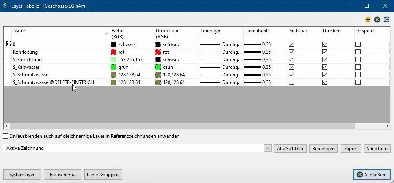Screen dimensions: 394x183
Task: Open the Layer-Gruppen dialog
Action: click(104, 175)
